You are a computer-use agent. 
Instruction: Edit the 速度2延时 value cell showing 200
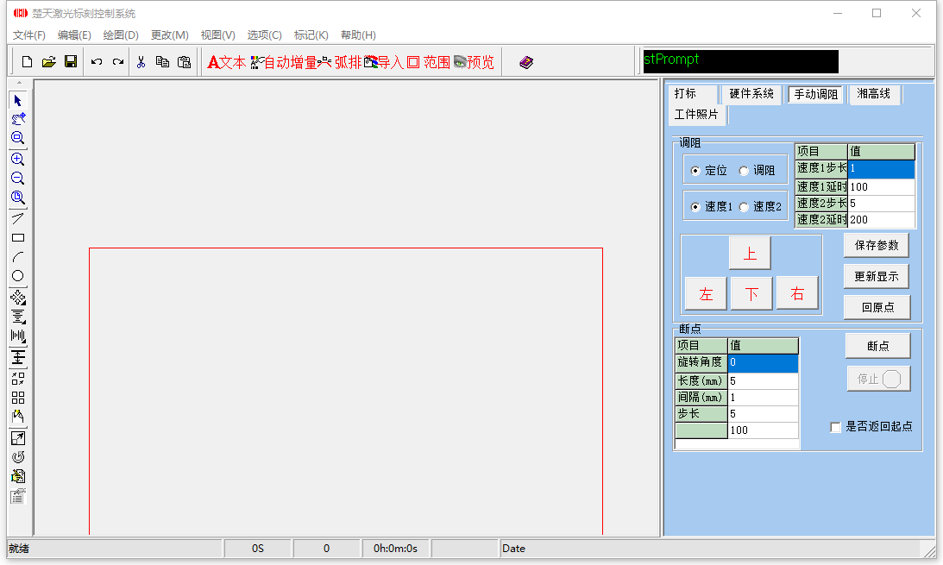point(881,220)
